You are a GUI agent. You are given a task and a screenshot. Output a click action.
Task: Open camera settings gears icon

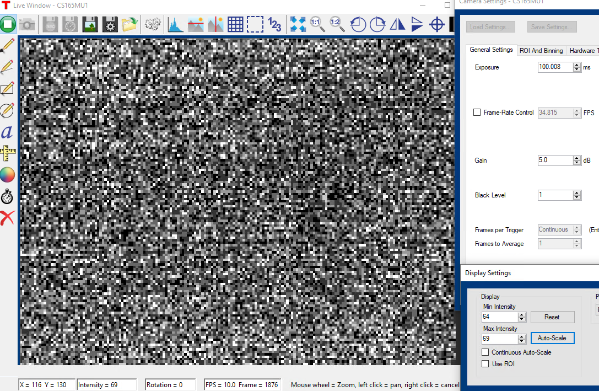(153, 25)
